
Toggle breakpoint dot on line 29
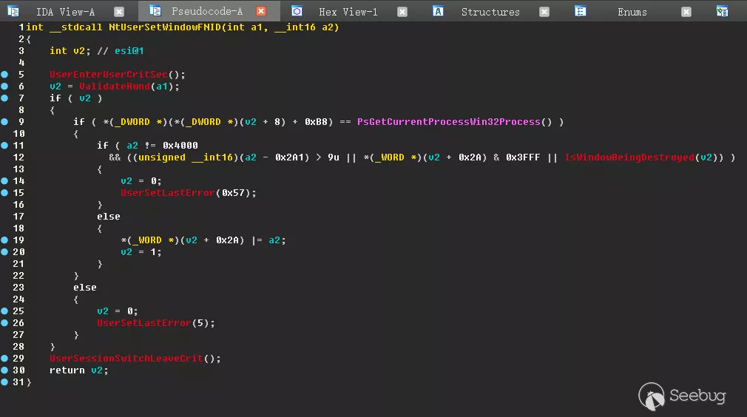[4, 358]
